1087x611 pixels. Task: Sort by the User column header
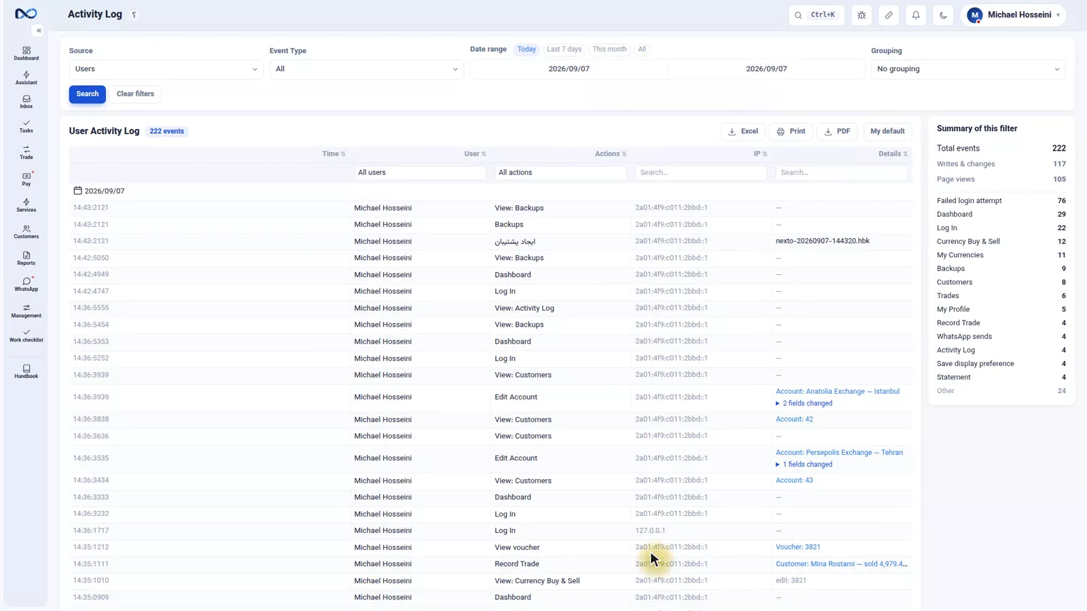click(x=475, y=154)
